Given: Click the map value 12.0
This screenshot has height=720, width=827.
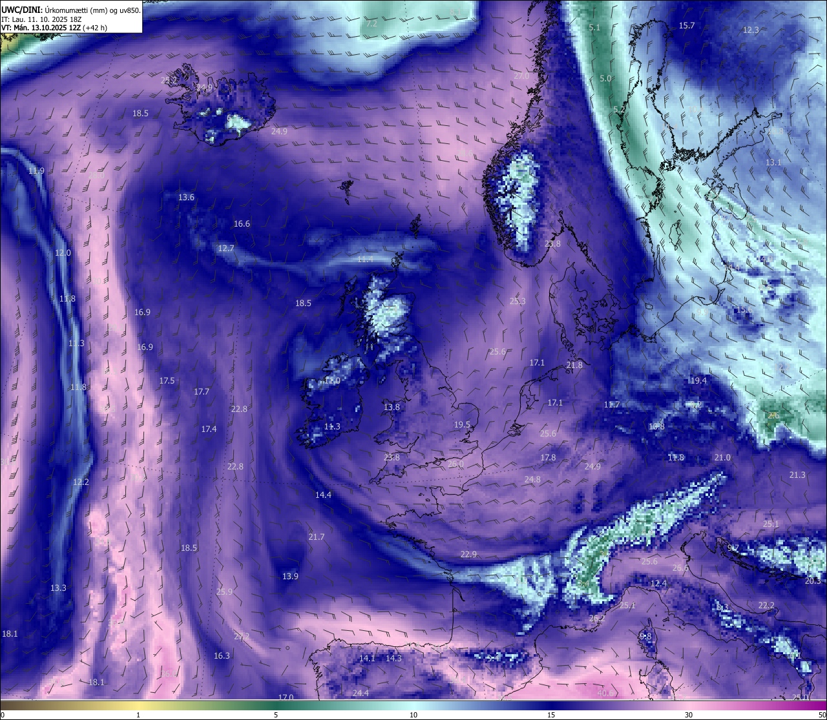Looking at the screenshot, I should pos(63,253).
